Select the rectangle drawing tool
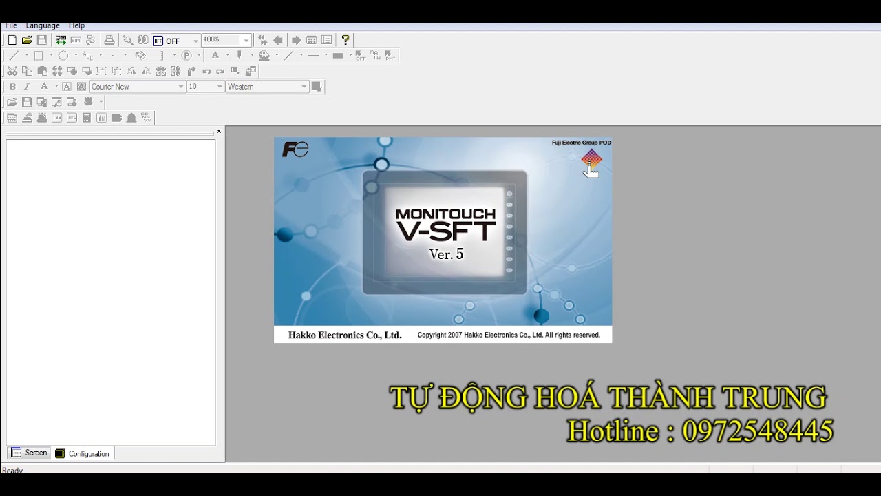881x496 pixels. (39, 55)
